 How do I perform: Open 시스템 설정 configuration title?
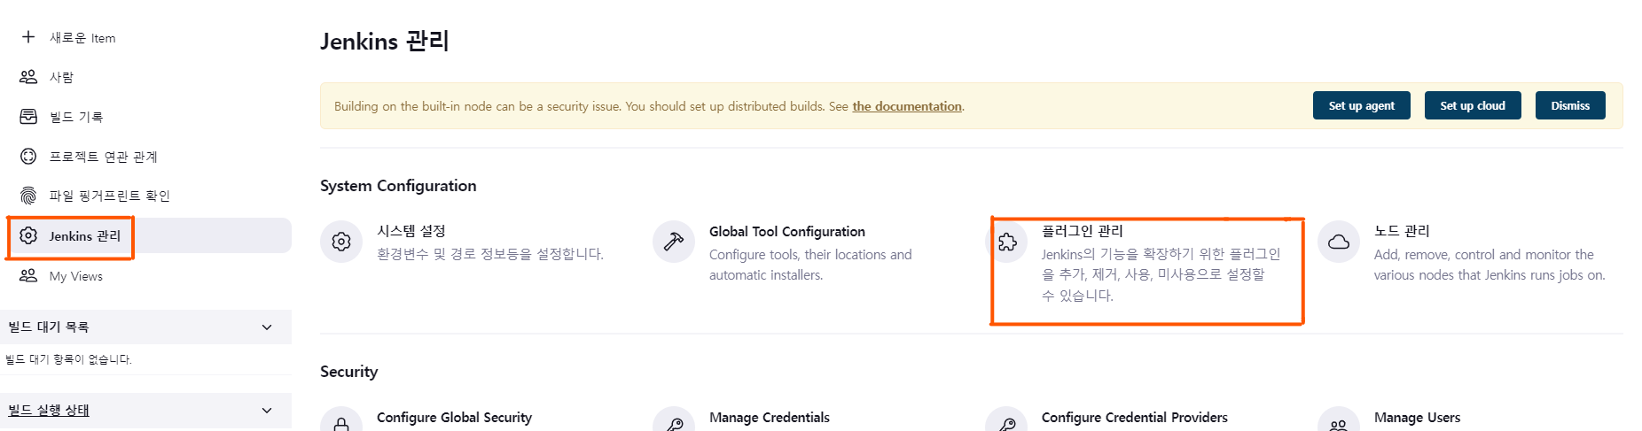[x=411, y=231]
